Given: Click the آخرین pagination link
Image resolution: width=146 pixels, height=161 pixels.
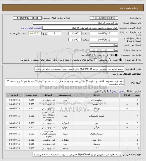Looking at the screenshot, I should coord(121,91).
